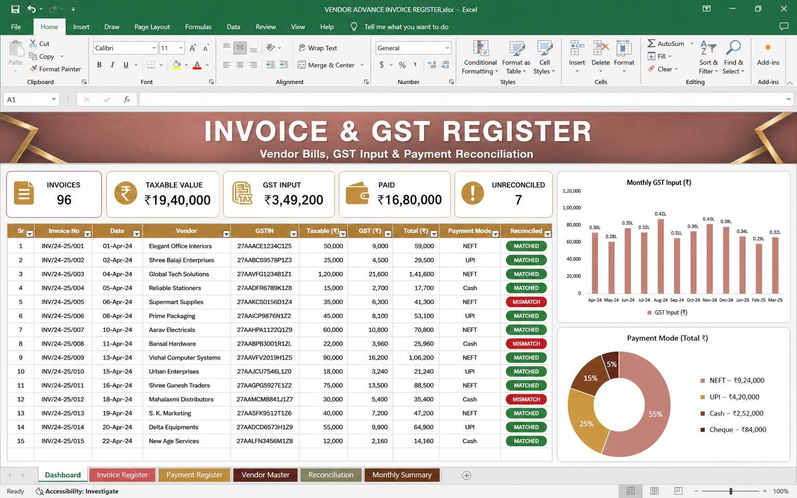Click the Align Right icon

point(253,65)
